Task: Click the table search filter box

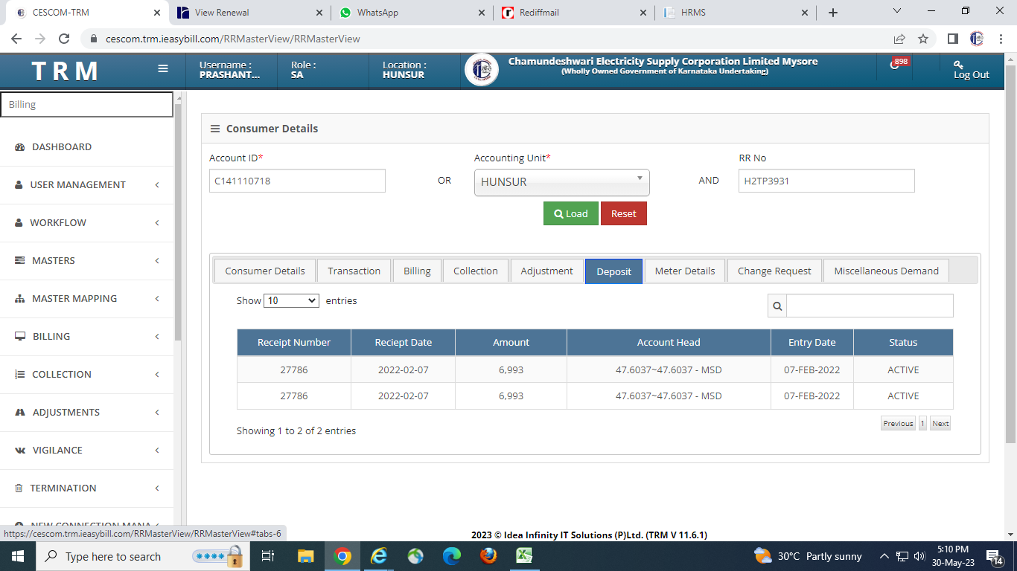Action: pos(870,306)
